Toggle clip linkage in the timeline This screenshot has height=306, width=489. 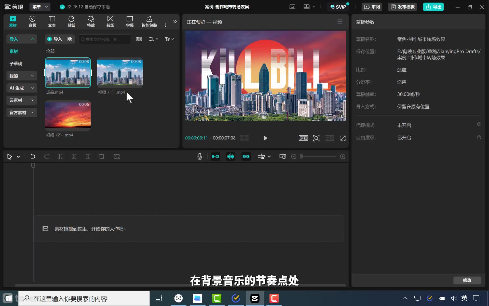[x=246, y=157]
